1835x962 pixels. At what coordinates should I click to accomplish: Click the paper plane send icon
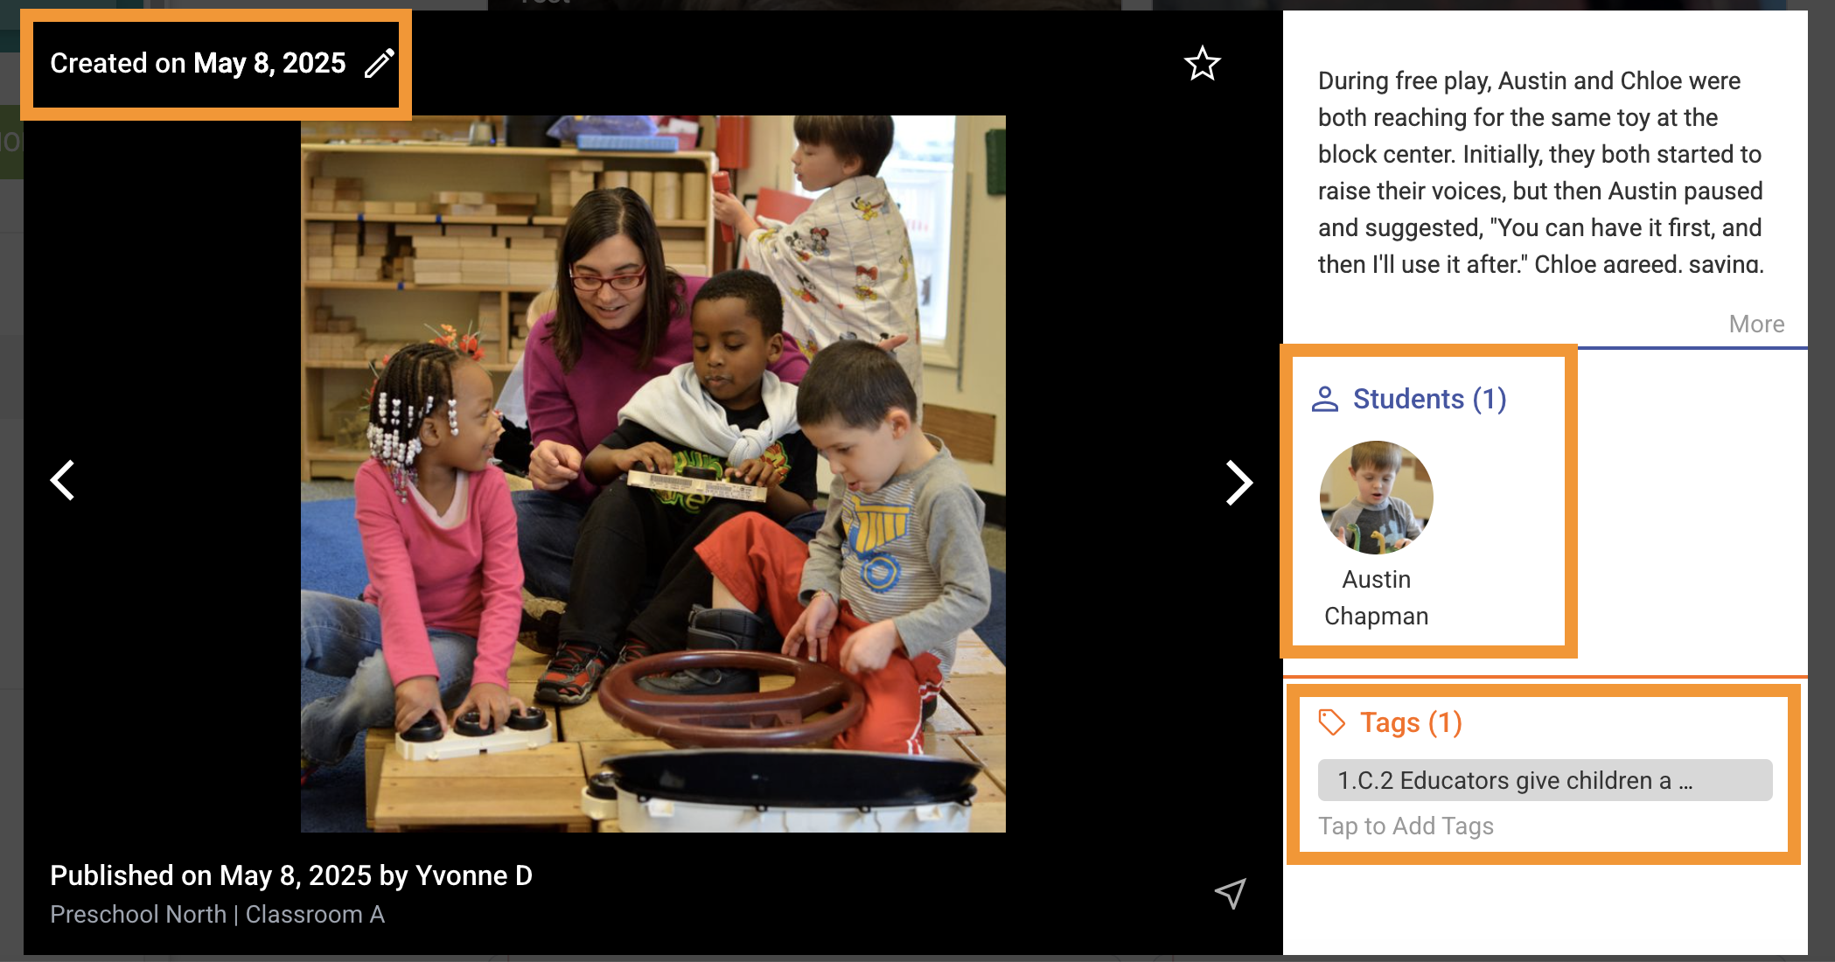[1231, 893]
